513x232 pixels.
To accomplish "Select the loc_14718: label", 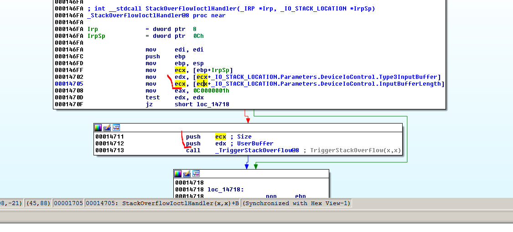I will coord(221,190).
